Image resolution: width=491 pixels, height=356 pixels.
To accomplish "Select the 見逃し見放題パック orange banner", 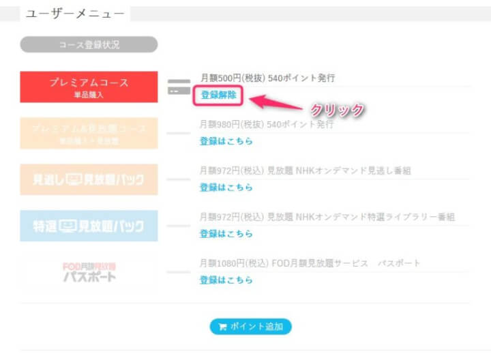I will pyautogui.click(x=89, y=179).
